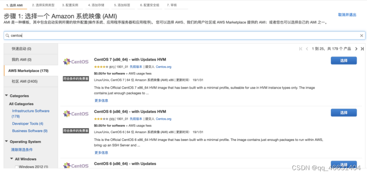Click the 1 到 25, 共 179 个产品 text
This screenshot has width=367, height=175.
pos(331,49)
